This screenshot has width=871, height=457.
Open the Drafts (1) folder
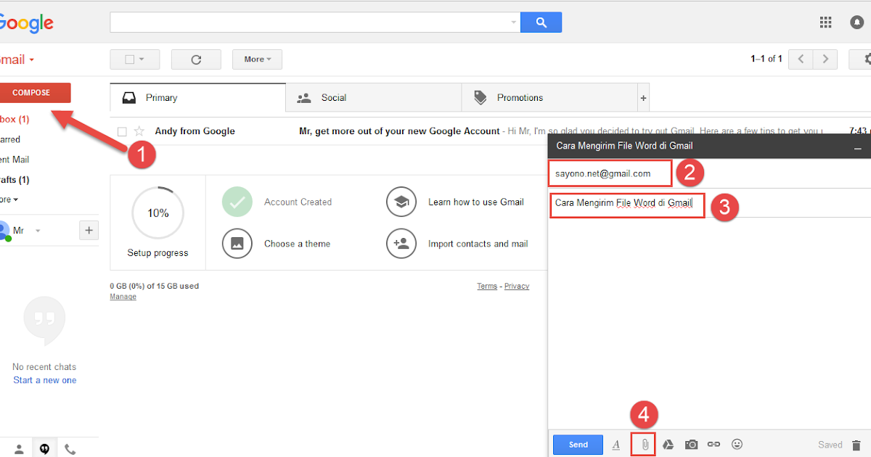[15, 180]
